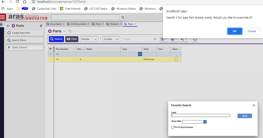The height and width of the screenshot is (138, 263).
Task: Click the Label text field in Favorite Search
Action: 200,115
